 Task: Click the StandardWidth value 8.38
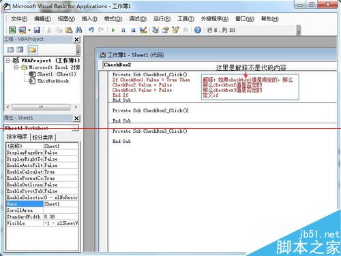point(61,217)
